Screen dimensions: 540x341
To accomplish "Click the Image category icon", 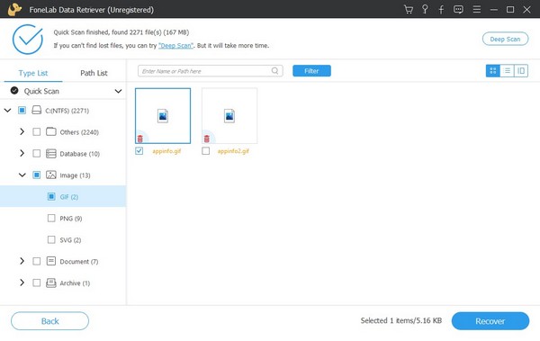I will [51, 175].
